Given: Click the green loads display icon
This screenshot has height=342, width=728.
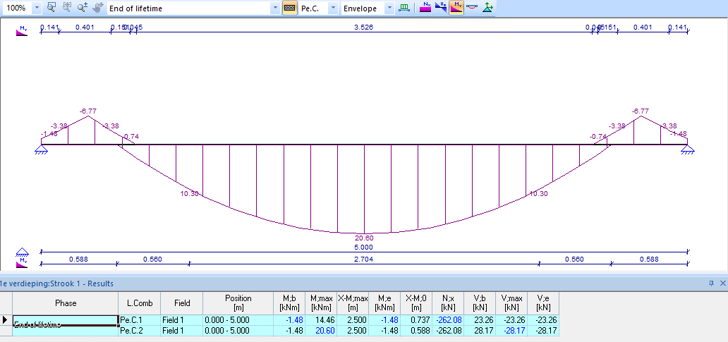Looking at the screenshot, I should (x=404, y=8).
